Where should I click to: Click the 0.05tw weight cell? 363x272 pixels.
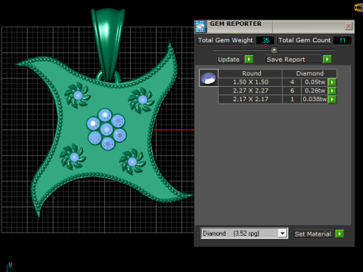point(315,82)
